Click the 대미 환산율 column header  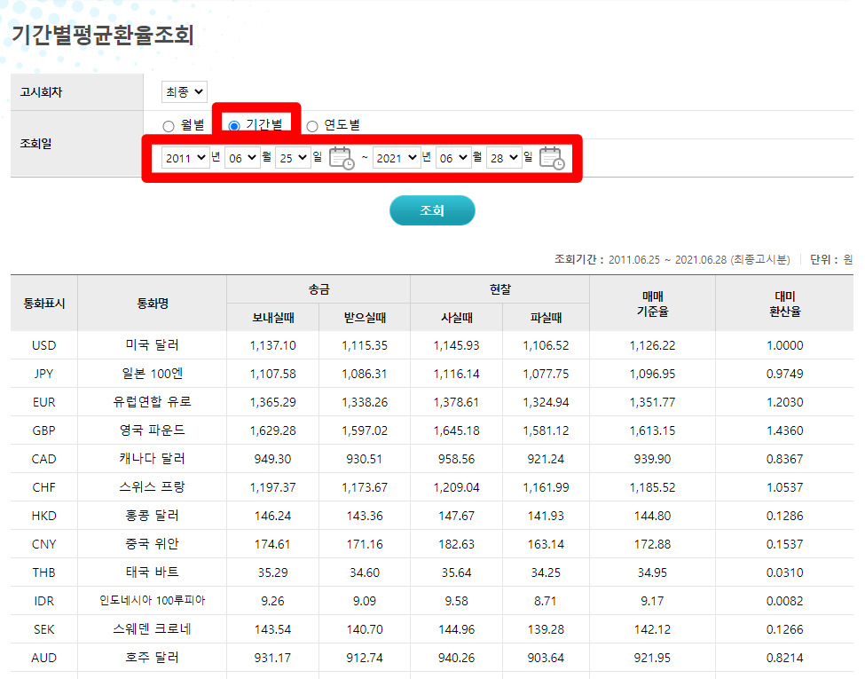[786, 304]
